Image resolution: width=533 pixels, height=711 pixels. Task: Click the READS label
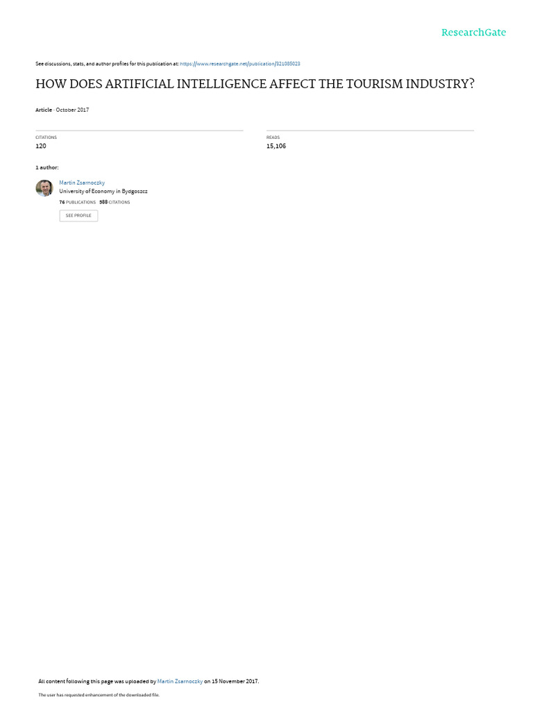pyautogui.click(x=273, y=137)
